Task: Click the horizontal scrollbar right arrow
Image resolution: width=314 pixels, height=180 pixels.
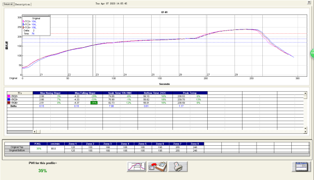Action: point(305,132)
